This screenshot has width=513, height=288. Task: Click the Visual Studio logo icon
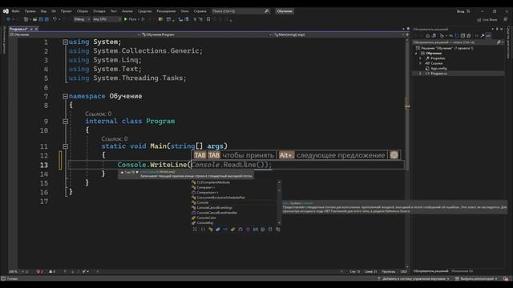(x=6, y=11)
